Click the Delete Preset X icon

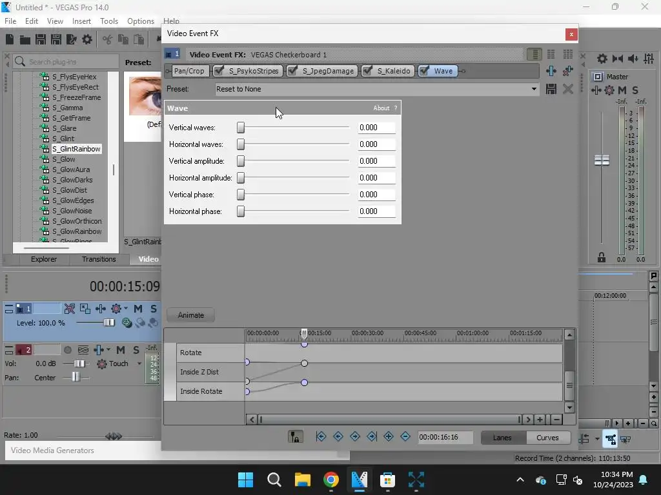pos(568,89)
